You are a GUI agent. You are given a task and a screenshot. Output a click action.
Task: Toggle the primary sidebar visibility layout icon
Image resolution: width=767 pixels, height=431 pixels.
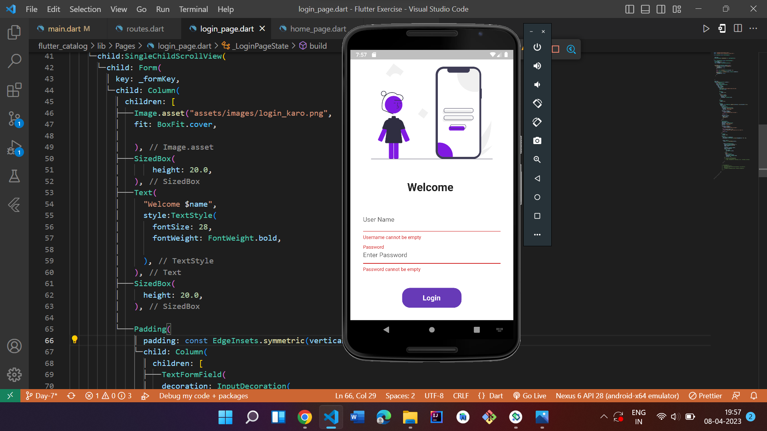click(630, 9)
